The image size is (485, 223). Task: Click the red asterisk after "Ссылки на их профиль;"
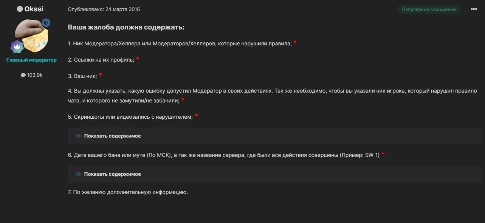138,59
